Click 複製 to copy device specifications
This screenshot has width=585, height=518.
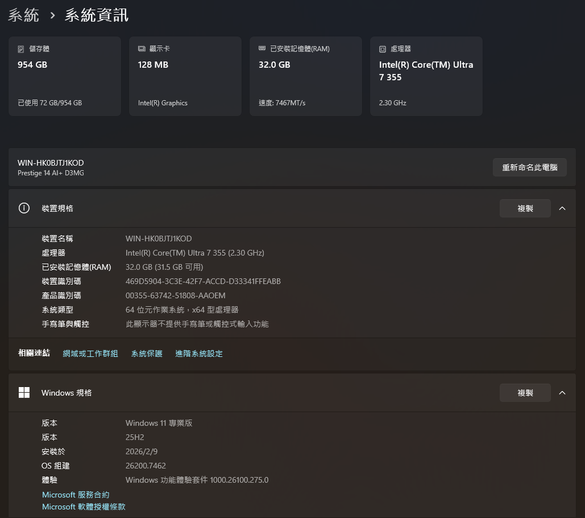tap(525, 208)
